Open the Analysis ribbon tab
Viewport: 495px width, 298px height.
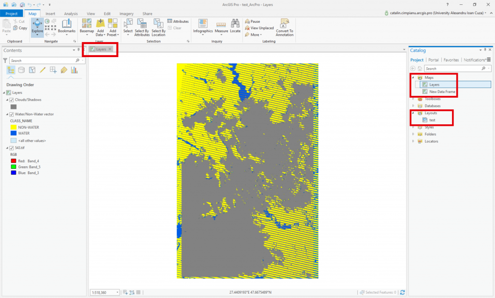pos(70,13)
